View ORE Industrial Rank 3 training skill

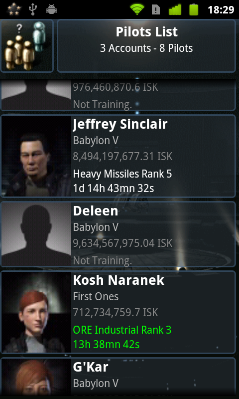(x=122, y=330)
